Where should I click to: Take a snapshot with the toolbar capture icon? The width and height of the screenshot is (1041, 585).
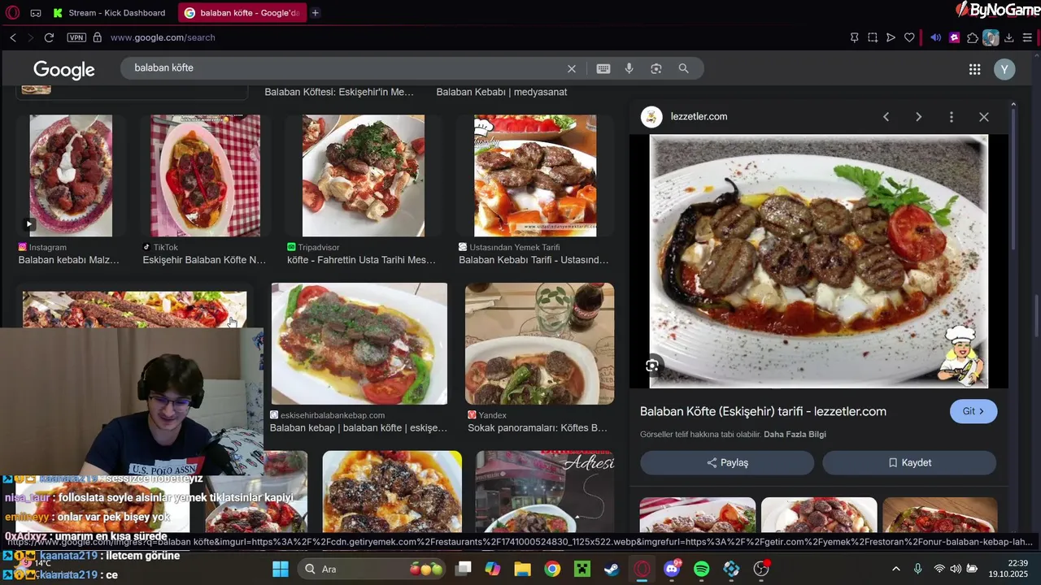coord(873,37)
